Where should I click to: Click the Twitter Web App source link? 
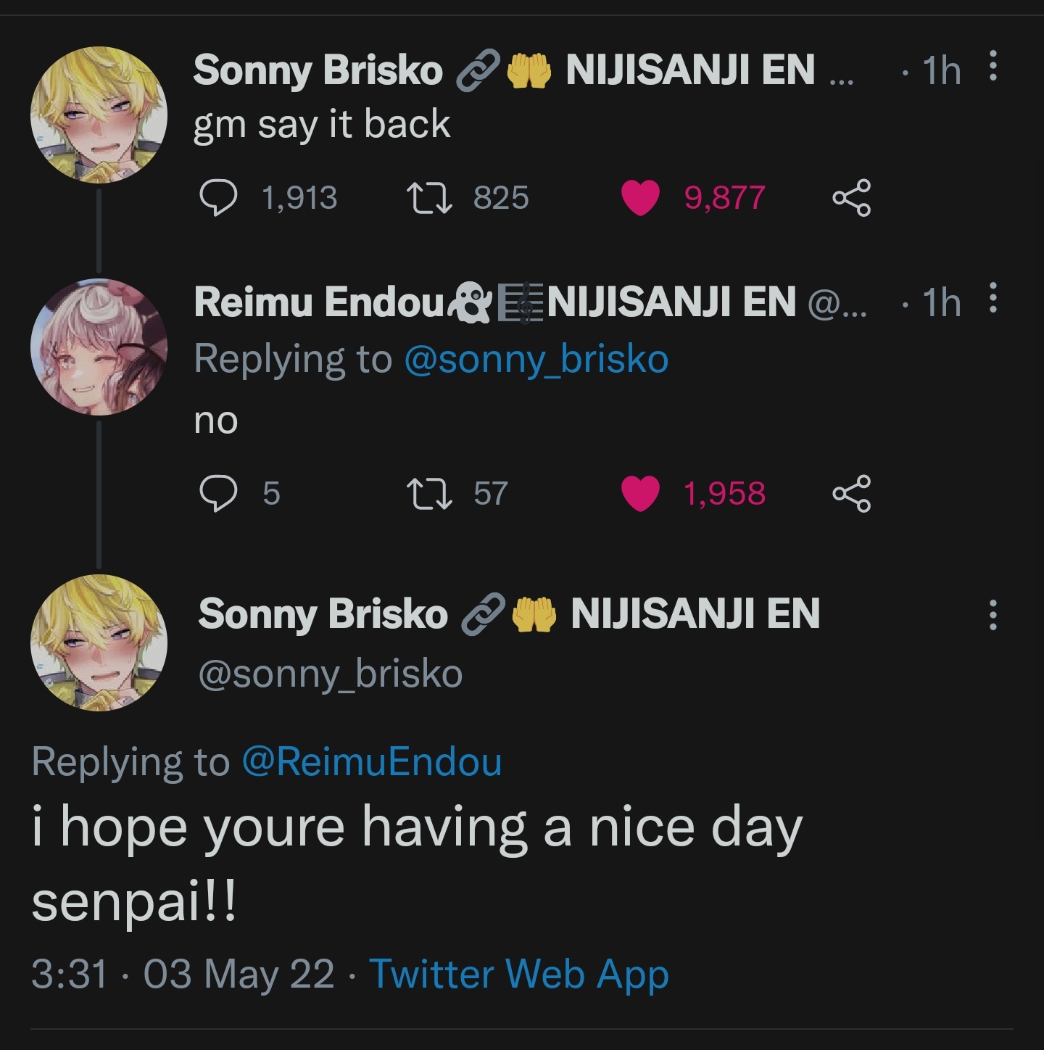pos(518,973)
